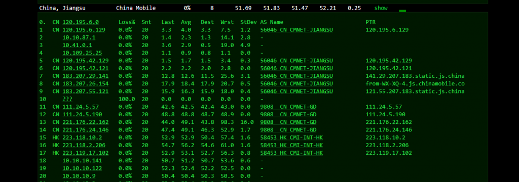Image resolution: width=519 pixels, height=182 pixels.
Task: Open IP link 111.24.5.57 at hop 11
Action: point(81,107)
